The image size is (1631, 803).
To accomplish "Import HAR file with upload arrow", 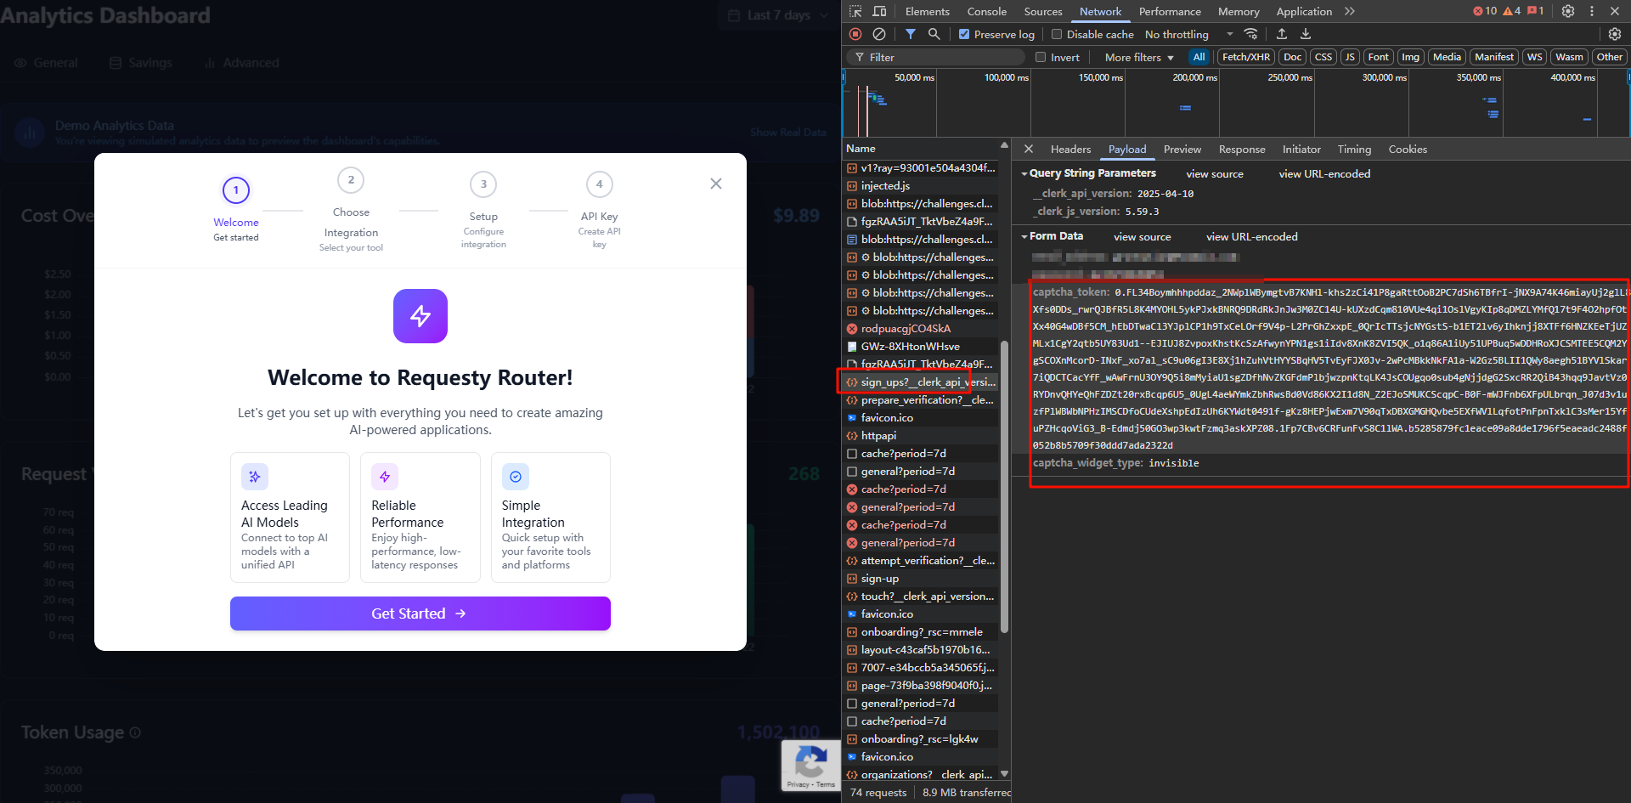I will click(1282, 34).
